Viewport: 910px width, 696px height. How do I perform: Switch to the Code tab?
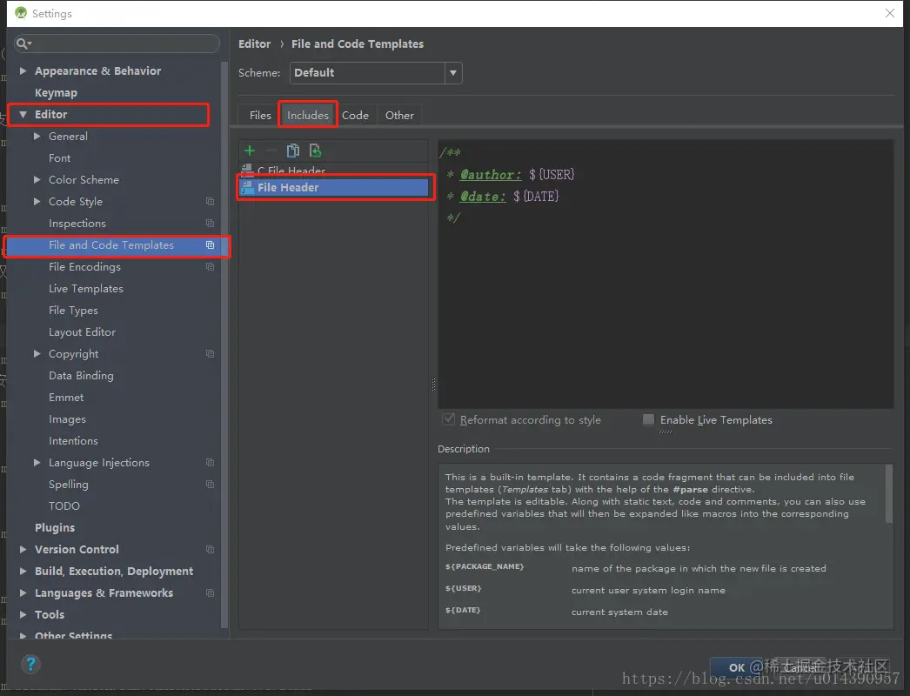(x=355, y=115)
